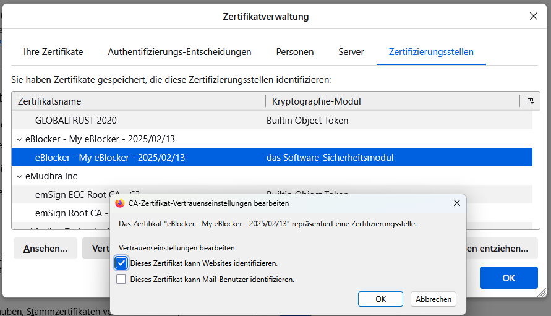Collapse the eBlocker - My eBlocker group

click(19, 139)
